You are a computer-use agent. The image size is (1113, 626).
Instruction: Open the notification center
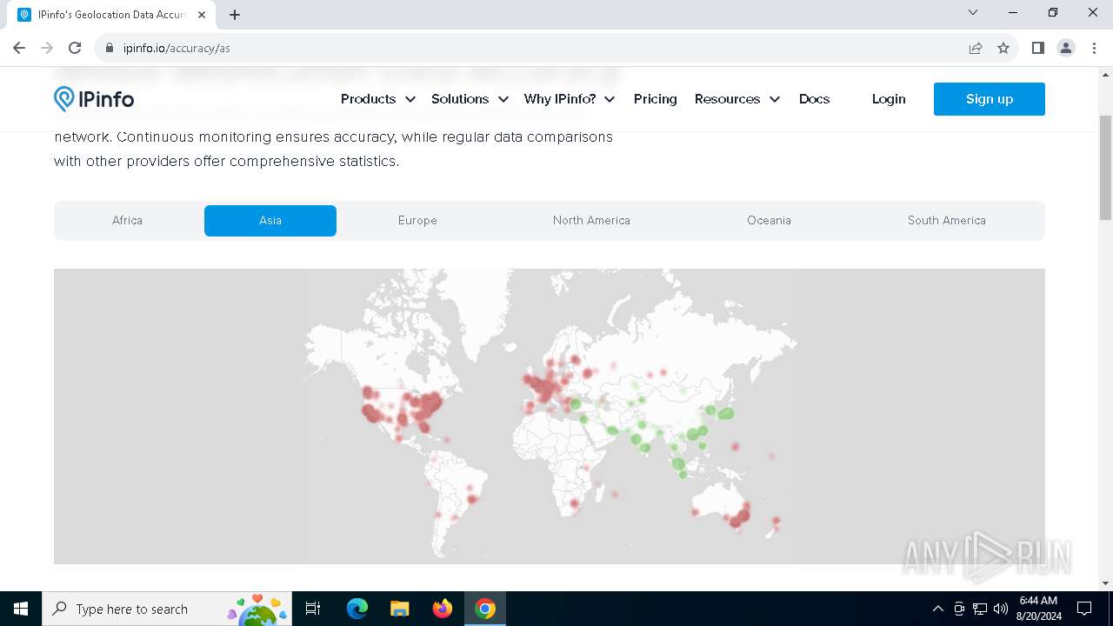click(1084, 609)
